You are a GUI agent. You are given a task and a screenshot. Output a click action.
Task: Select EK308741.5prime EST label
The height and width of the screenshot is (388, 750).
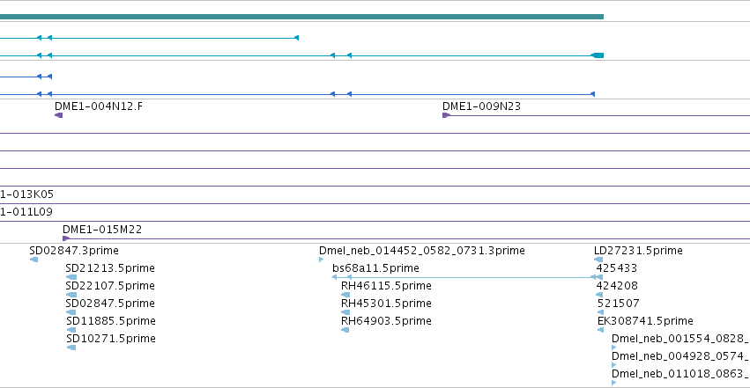pyautogui.click(x=645, y=321)
